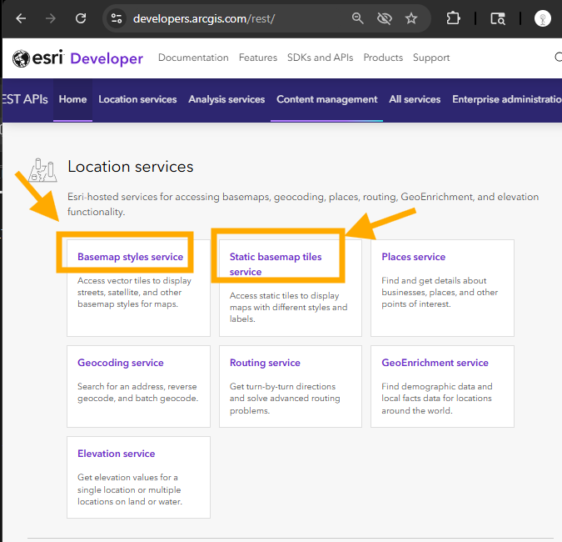Open the Static basemap tiles service link
Viewport: 562px width, 542px height.
point(276,264)
